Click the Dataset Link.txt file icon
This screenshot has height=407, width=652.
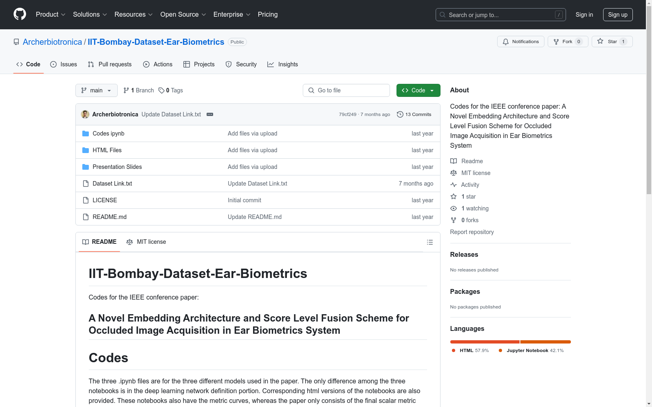(x=86, y=184)
